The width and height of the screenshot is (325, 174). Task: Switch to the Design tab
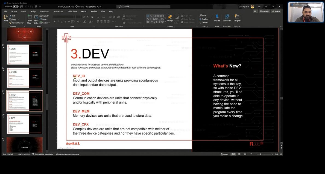[33, 11]
